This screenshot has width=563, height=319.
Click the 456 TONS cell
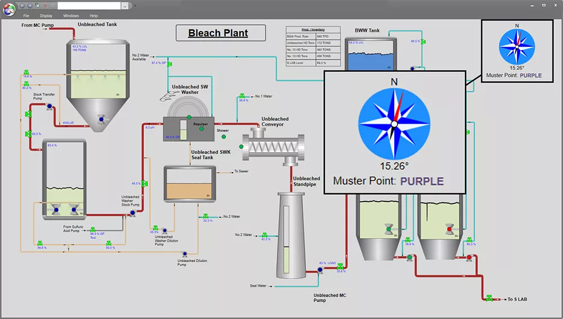tap(328, 56)
